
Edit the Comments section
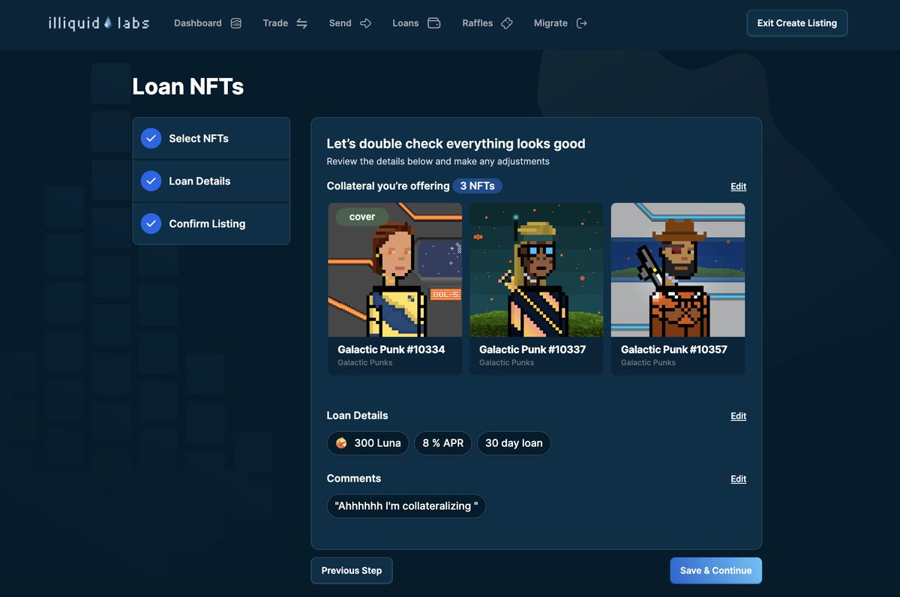(739, 479)
